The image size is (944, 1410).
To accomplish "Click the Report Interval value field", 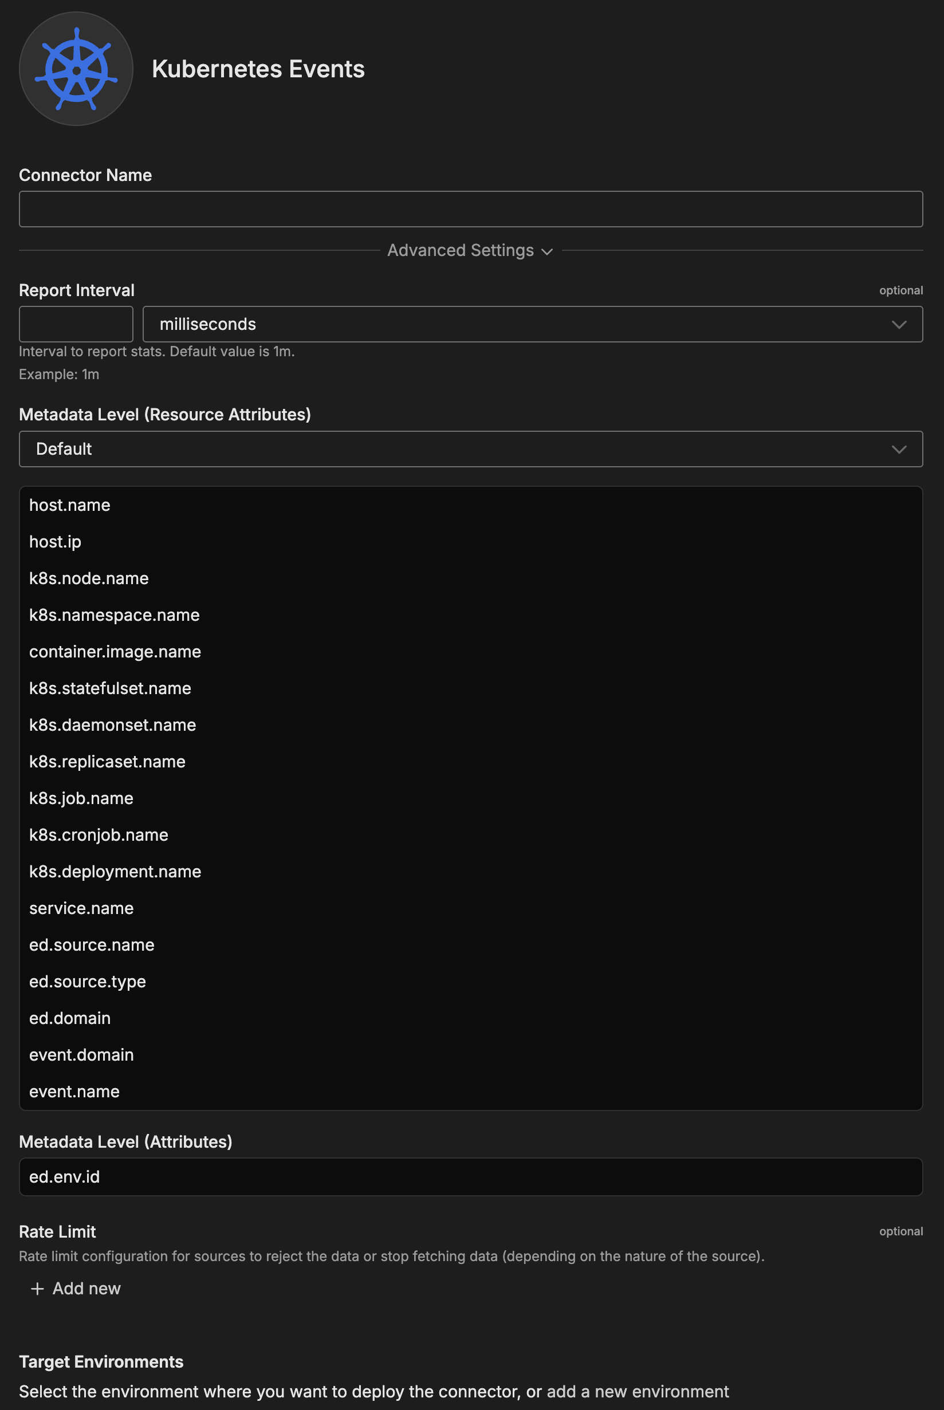I will pyautogui.click(x=76, y=324).
